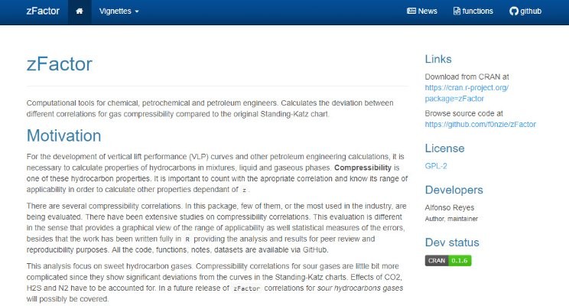Click the zFactor page title heading
Image resolution: width=569 pixels, height=306 pixels.
(x=60, y=64)
